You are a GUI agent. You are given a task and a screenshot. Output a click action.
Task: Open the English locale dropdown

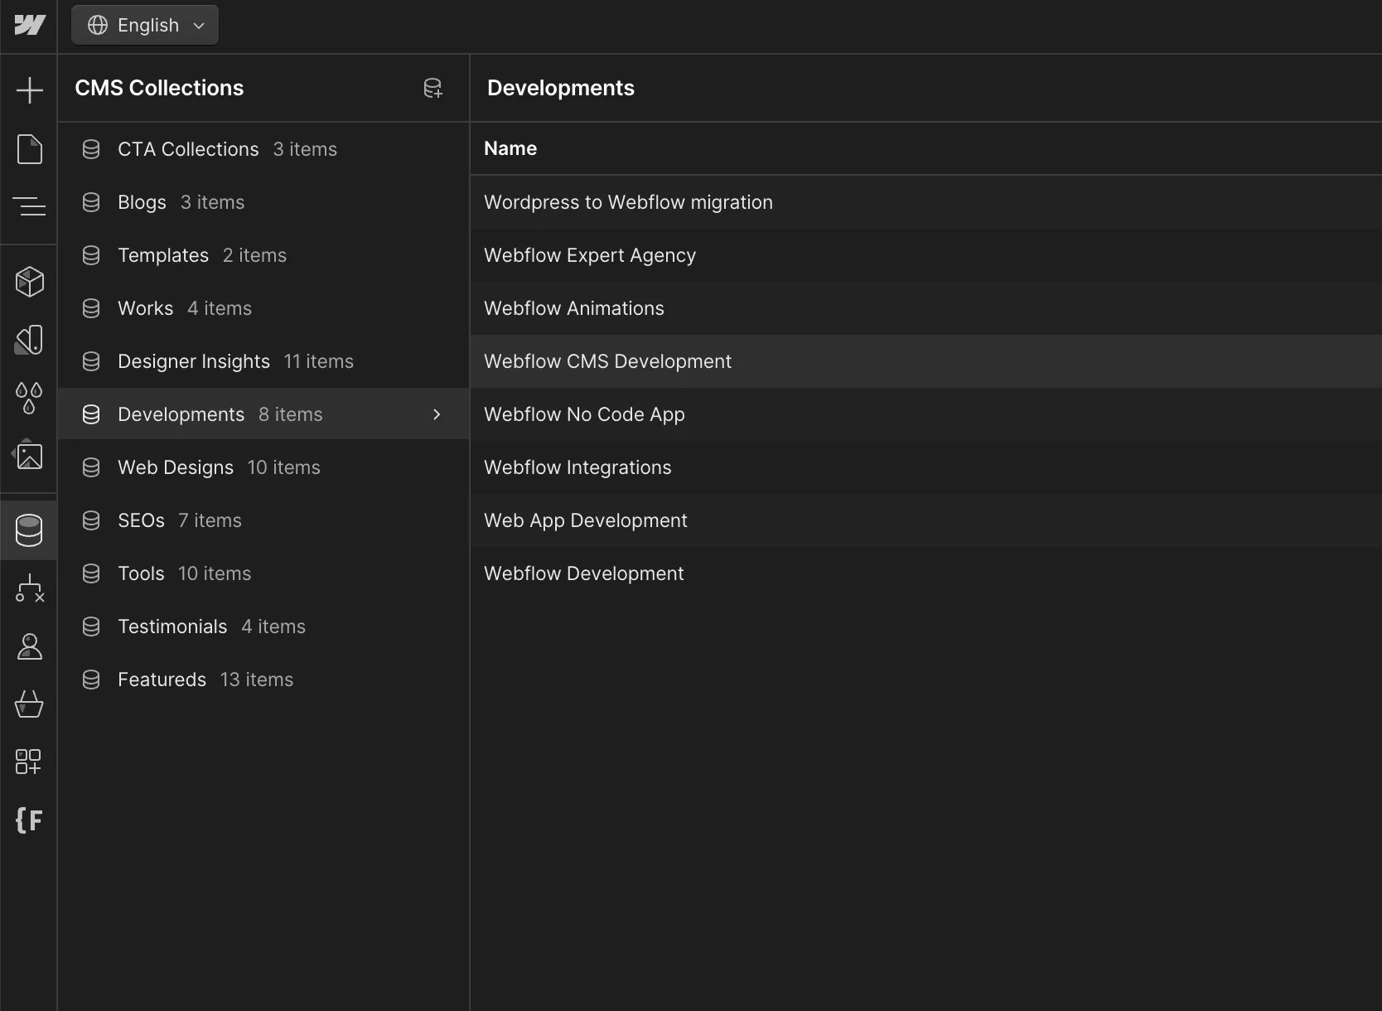[x=145, y=25]
